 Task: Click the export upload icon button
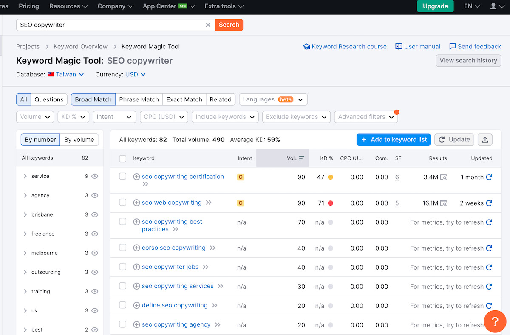(x=485, y=139)
